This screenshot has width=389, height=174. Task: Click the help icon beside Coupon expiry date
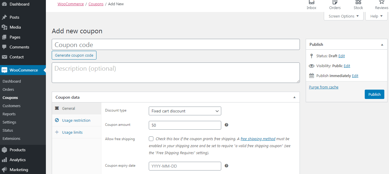click(x=226, y=166)
